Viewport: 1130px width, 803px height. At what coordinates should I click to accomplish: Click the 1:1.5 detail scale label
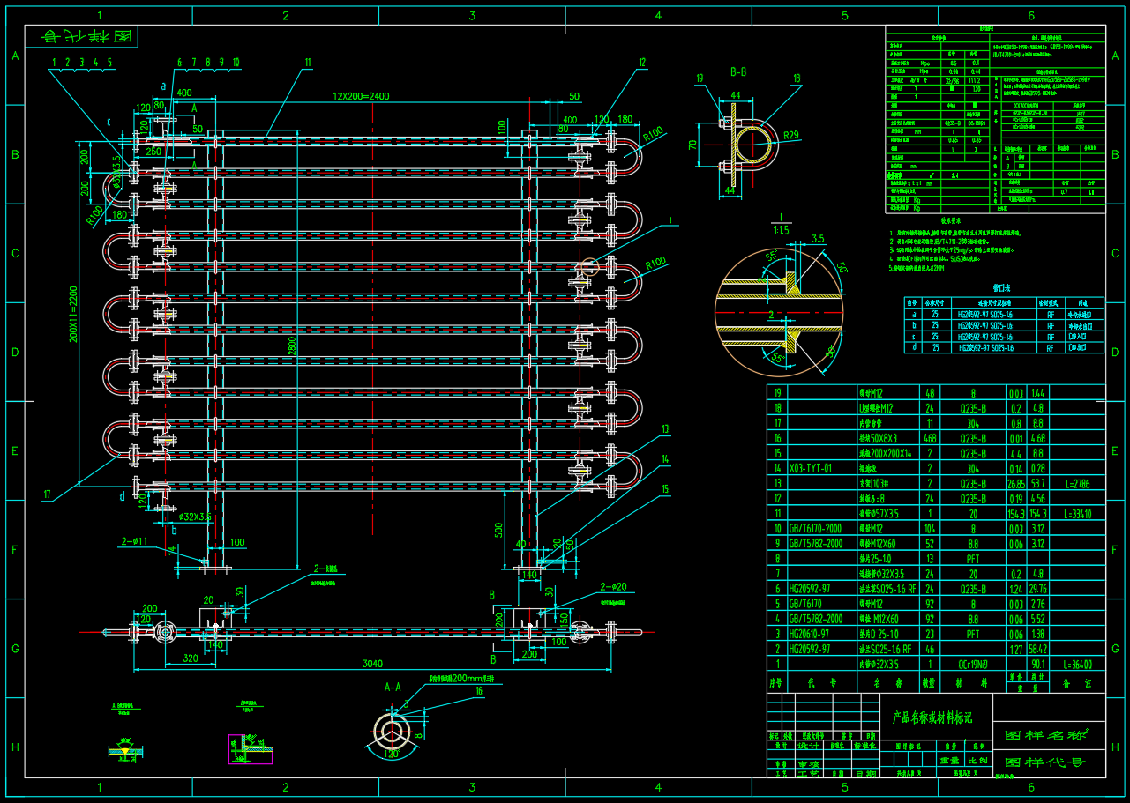click(x=779, y=229)
